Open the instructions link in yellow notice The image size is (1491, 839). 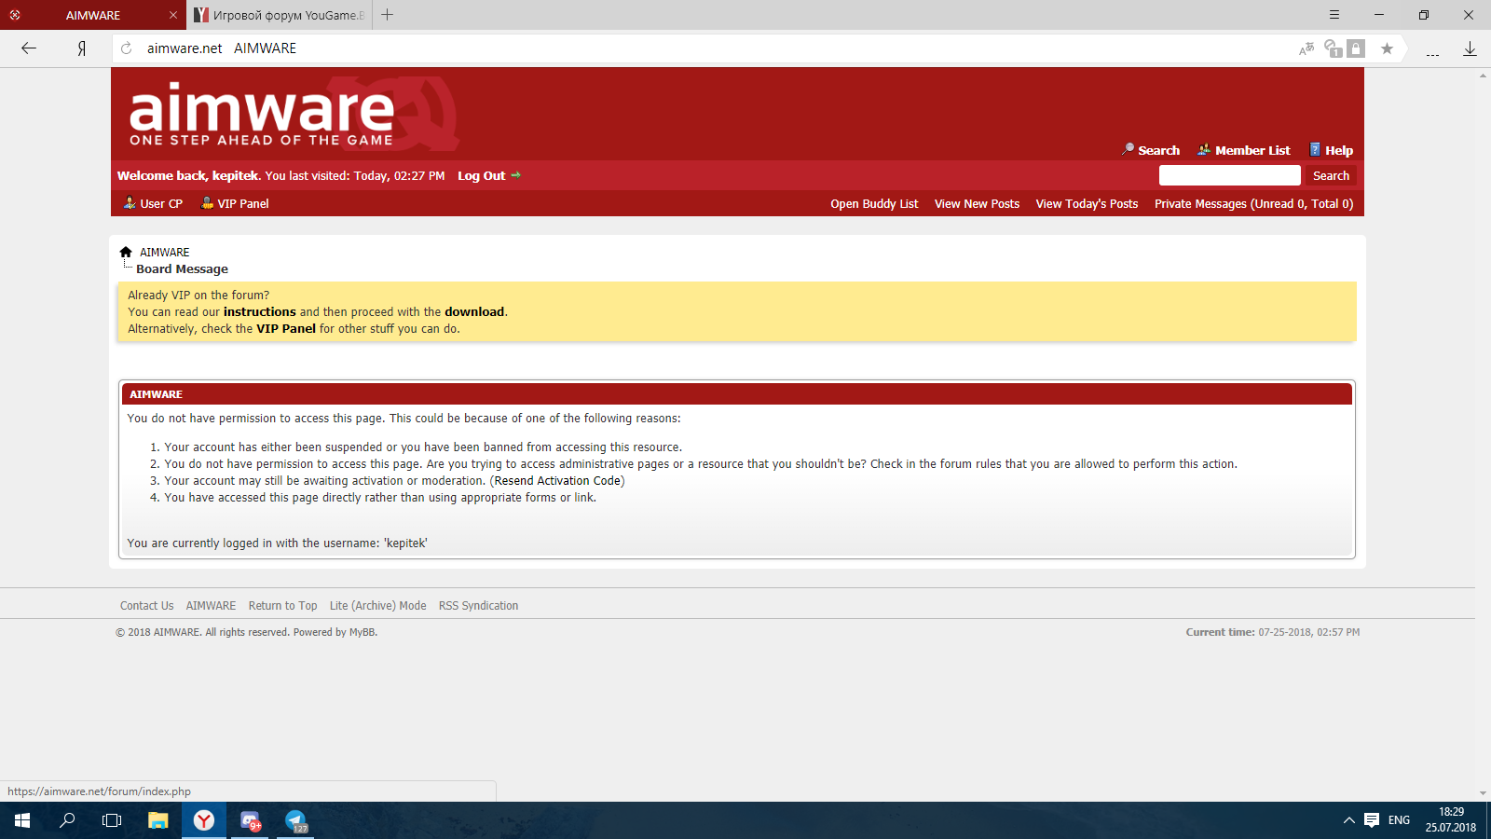tap(259, 312)
